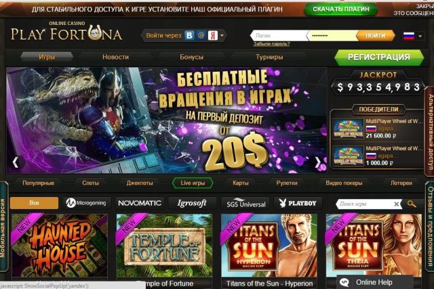
Task: Open the Russian flag language dropdown
Action: (x=413, y=36)
